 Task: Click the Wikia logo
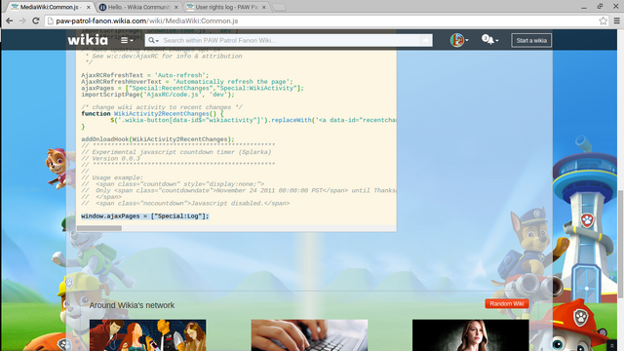88,40
